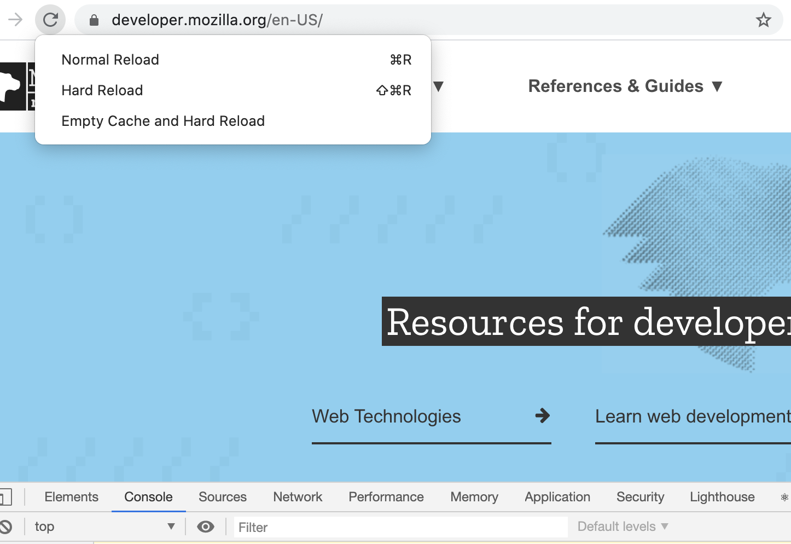
Task: Click the clear console icon
Action: pyautogui.click(x=5, y=526)
